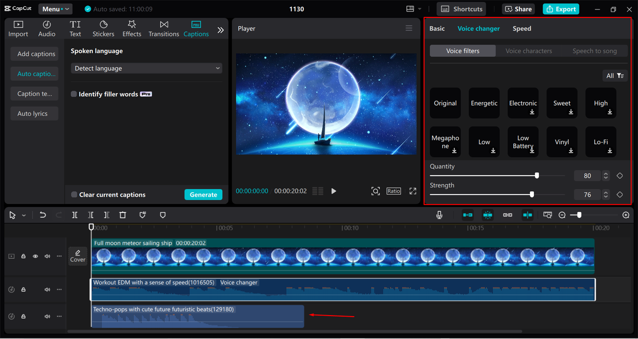Switch to the Speed tab
Image resolution: width=638 pixels, height=339 pixels.
coord(522,28)
